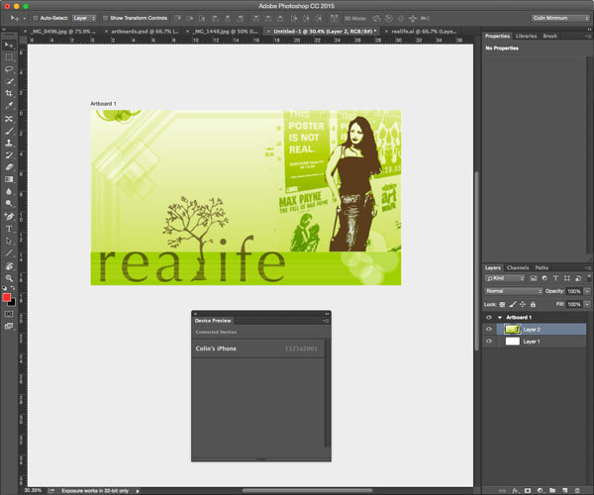Open the layer filter Kind dropdown
594x495 pixels.
[505, 278]
